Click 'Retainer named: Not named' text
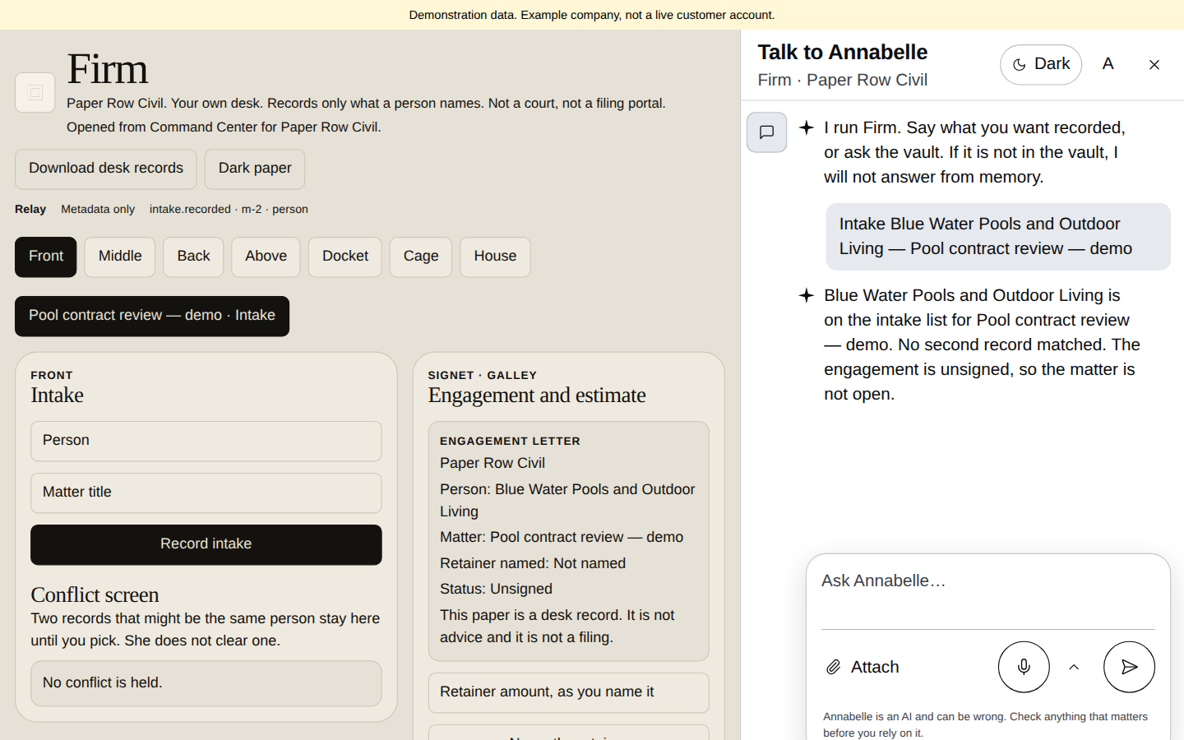 533,563
